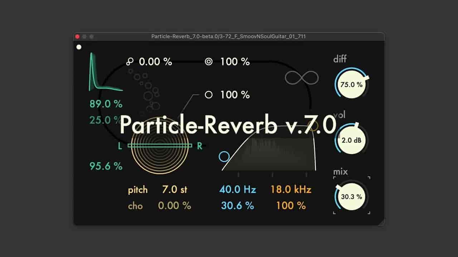Click the green 89.0 % value
The width and height of the screenshot is (458, 257).
(x=106, y=104)
